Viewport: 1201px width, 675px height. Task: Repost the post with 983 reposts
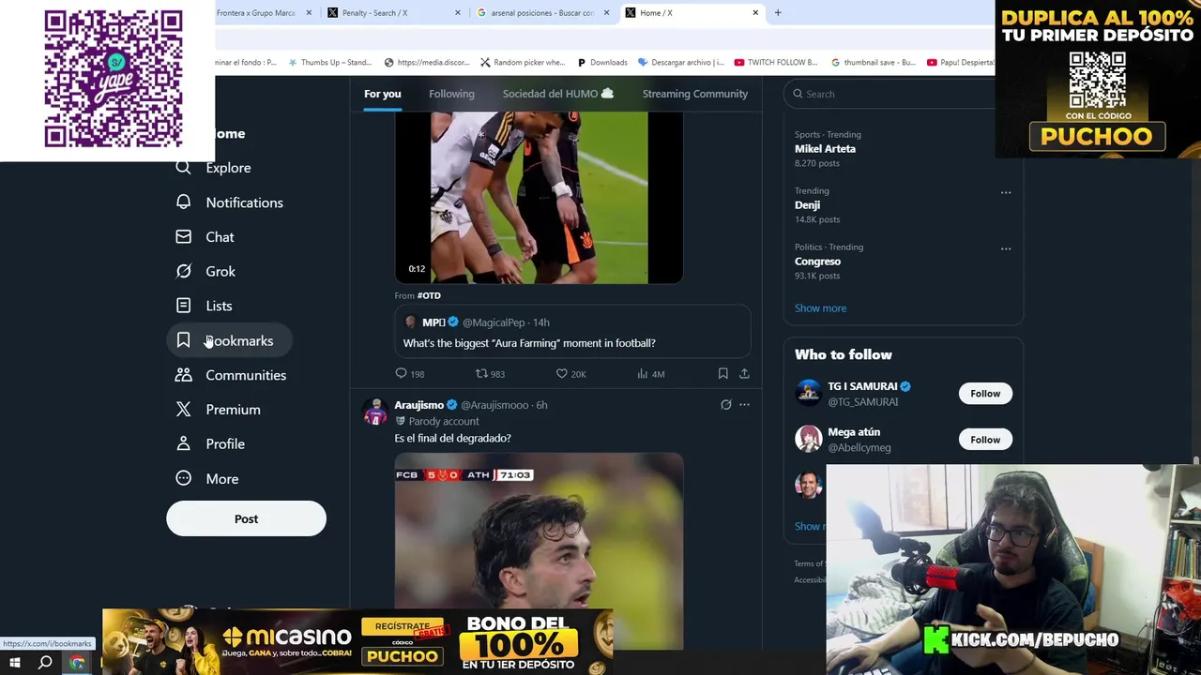click(x=481, y=373)
